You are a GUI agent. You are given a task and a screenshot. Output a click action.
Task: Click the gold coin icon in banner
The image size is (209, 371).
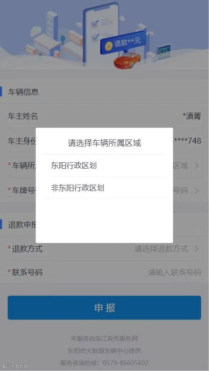coord(109,46)
